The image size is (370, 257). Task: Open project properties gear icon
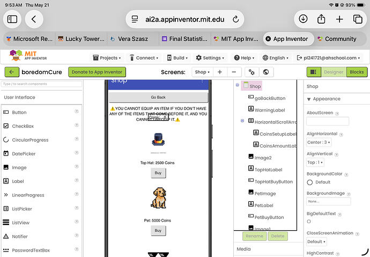252,72
